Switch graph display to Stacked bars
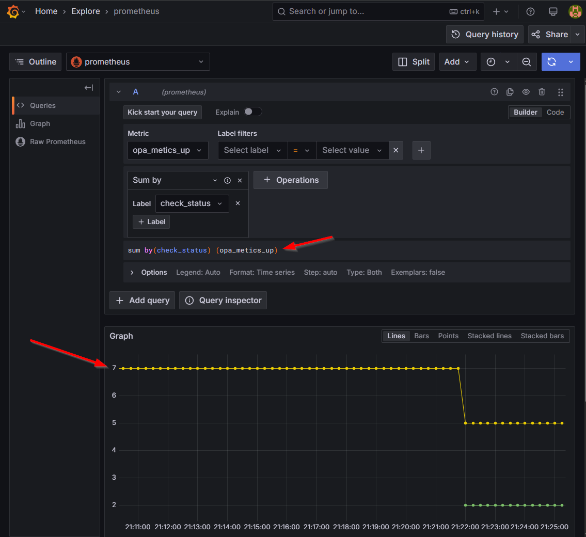The height and width of the screenshot is (537, 586). click(x=542, y=336)
